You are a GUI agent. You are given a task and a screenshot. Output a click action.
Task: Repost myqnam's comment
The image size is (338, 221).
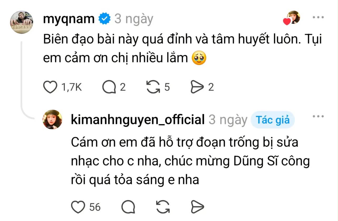[x=153, y=87]
